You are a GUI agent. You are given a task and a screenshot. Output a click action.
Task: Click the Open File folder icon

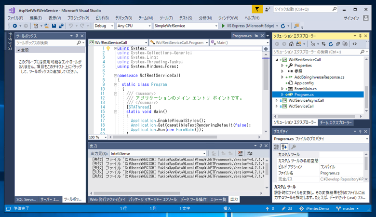(47, 26)
